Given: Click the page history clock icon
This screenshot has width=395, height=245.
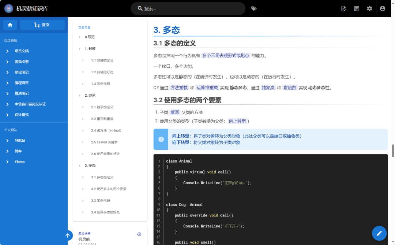Looking at the screenshot, I should (139, 234).
